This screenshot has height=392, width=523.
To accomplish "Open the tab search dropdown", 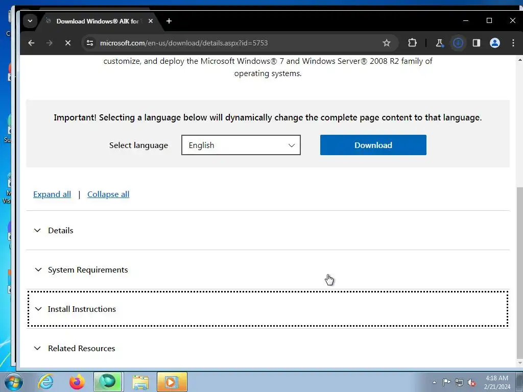I will tap(30, 21).
